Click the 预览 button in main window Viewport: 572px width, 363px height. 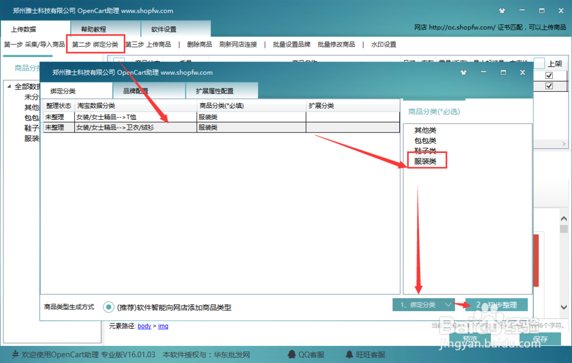[x=470, y=339]
